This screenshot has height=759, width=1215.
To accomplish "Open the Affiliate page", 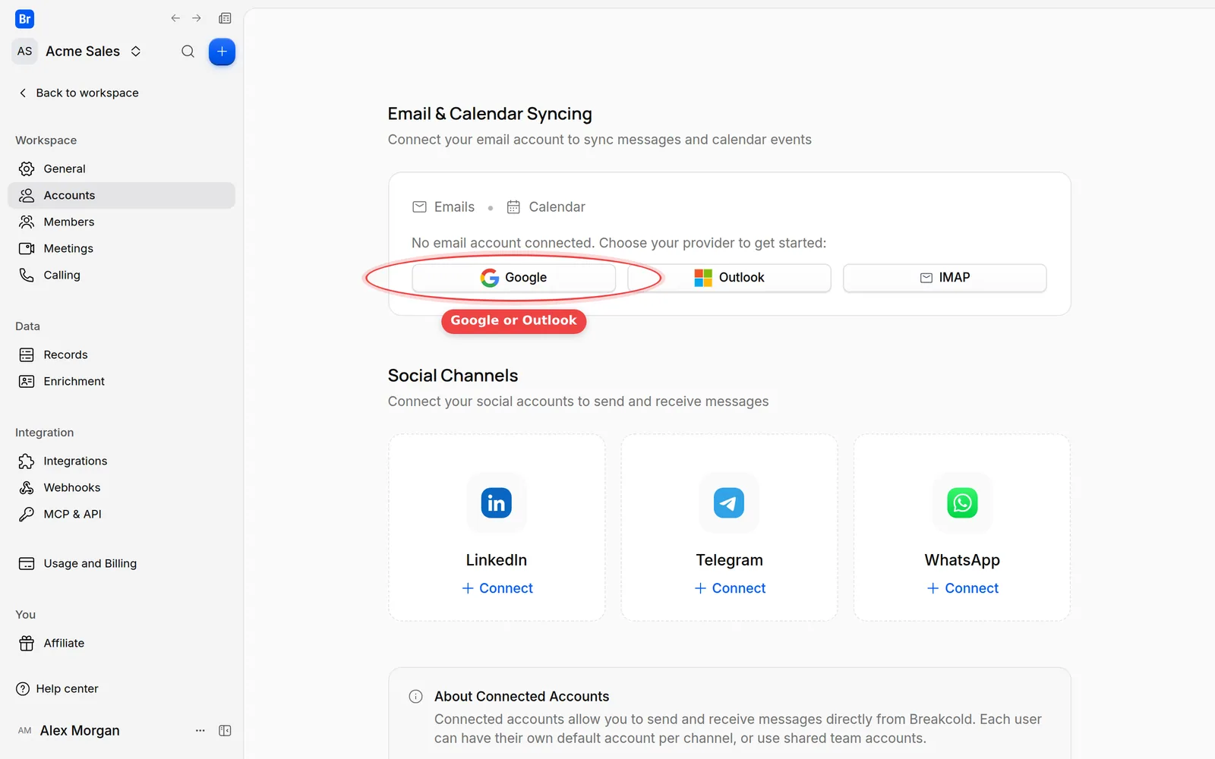I will pos(121,643).
